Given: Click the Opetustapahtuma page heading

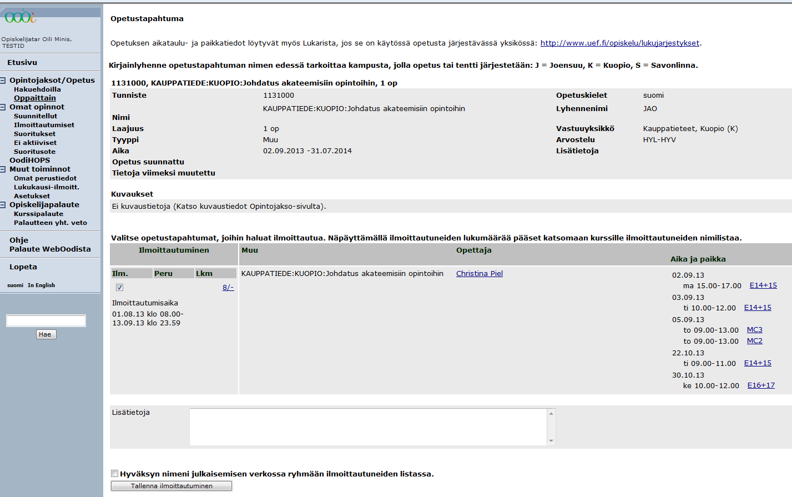Looking at the screenshot, I should [x=147, y=19].
